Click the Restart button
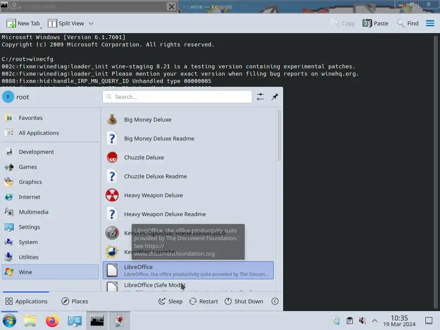 (203, 301)
